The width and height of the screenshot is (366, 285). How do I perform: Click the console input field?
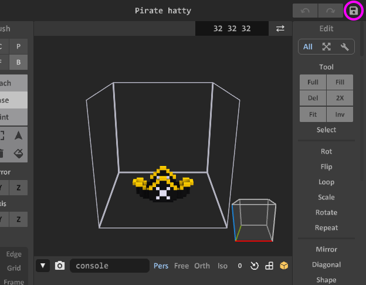coord(109,266)
